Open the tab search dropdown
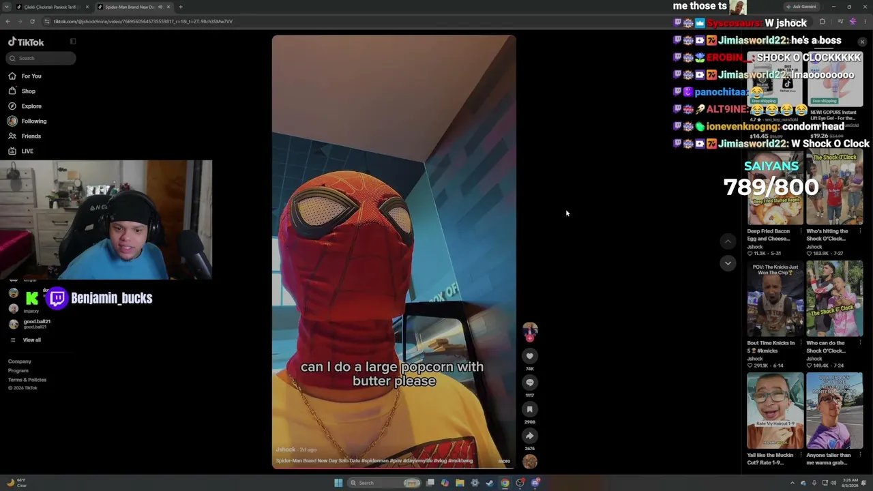Viewport: 873px width, 491px height. pyautogui.click(x=7, y=7)
